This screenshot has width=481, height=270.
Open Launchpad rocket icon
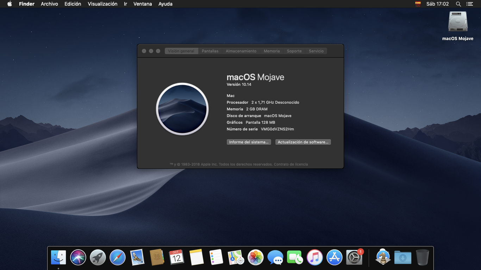(98, 257)
